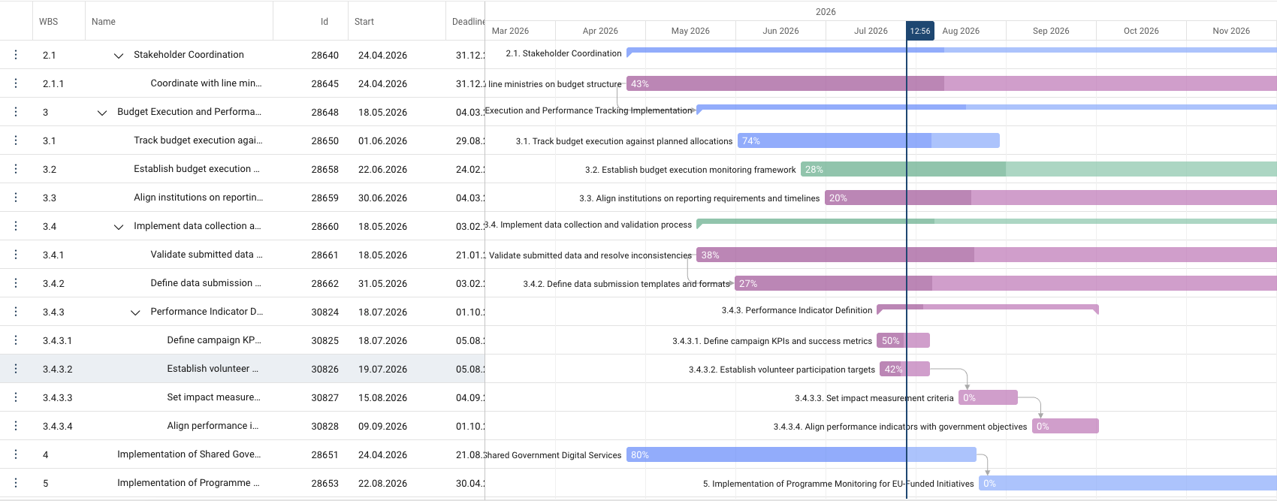Screen dimensions: 1277x501
Task: Sort by the Start column header
Action: (364, 22)
